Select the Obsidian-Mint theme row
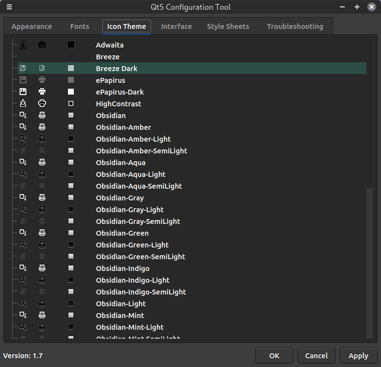Image resolution: width=381 pixels, height=367 pixels. click(x=120, y=316)
